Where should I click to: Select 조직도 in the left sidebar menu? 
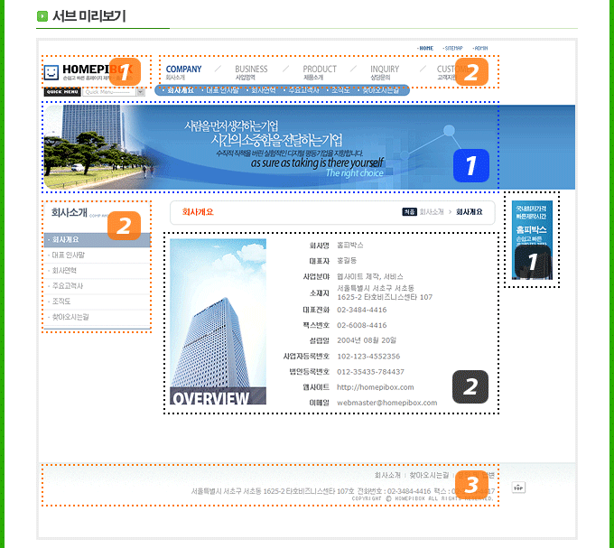pyautogui.click(x=62, y=301)
